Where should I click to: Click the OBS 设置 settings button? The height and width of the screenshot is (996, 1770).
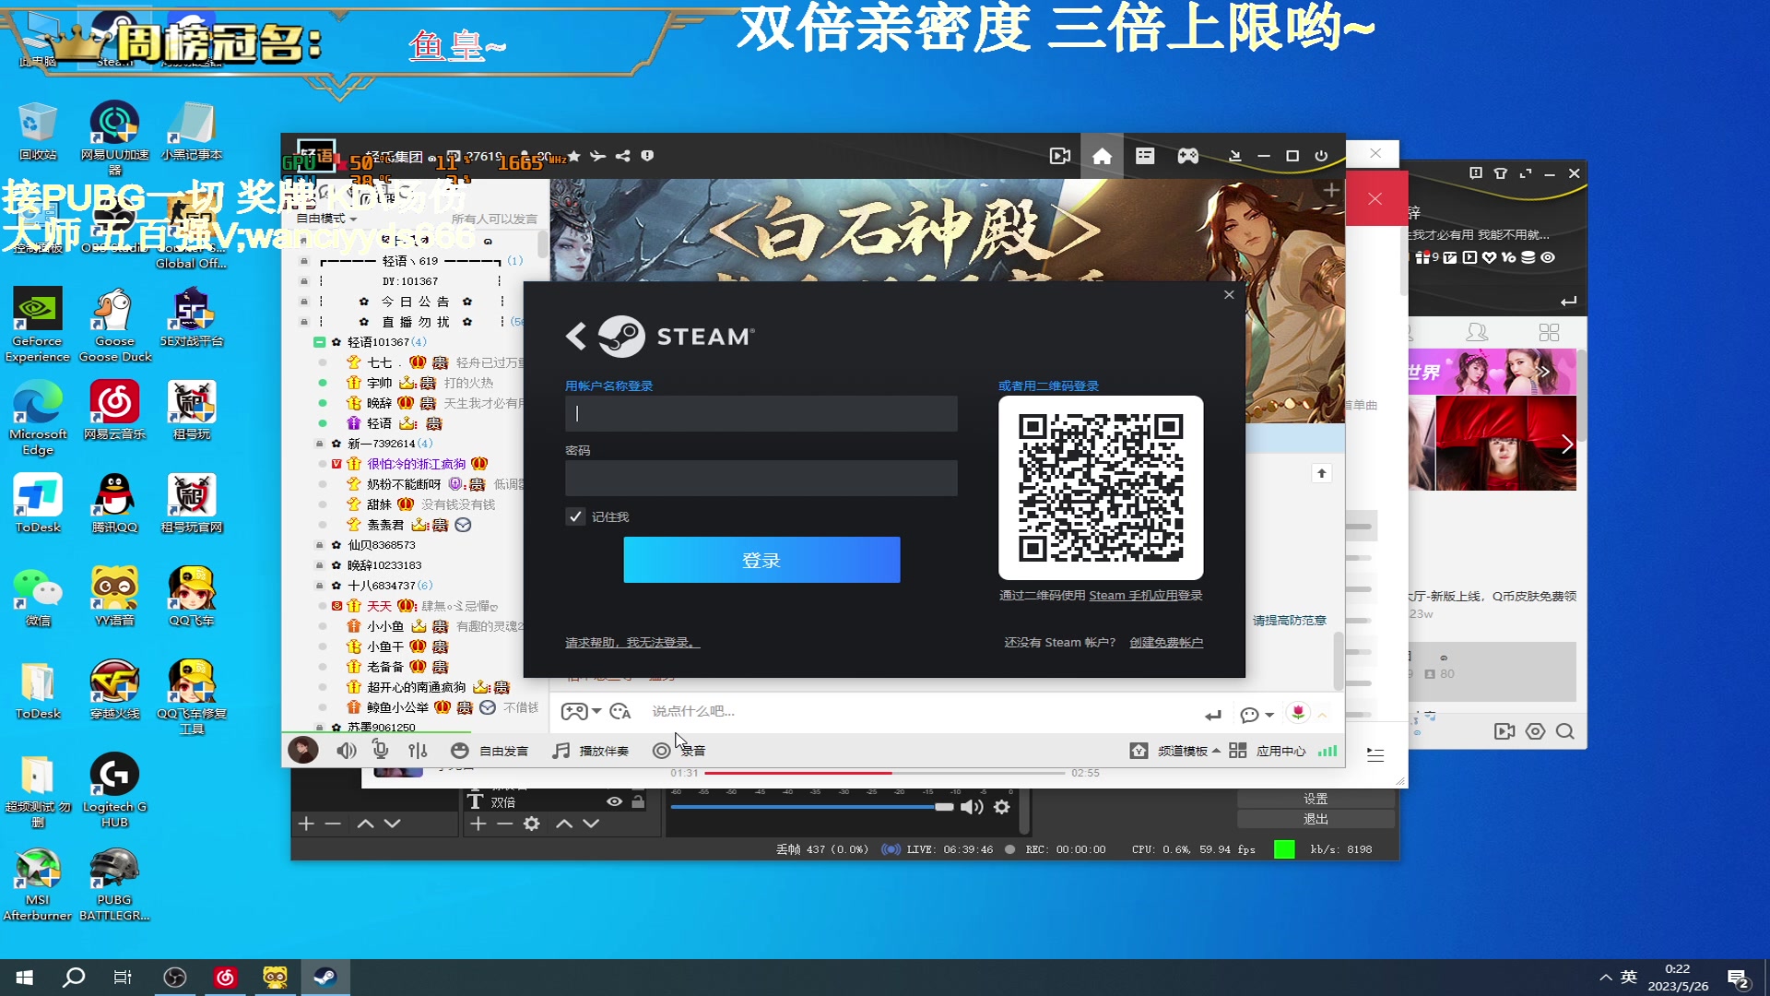tap(1316, 799)
